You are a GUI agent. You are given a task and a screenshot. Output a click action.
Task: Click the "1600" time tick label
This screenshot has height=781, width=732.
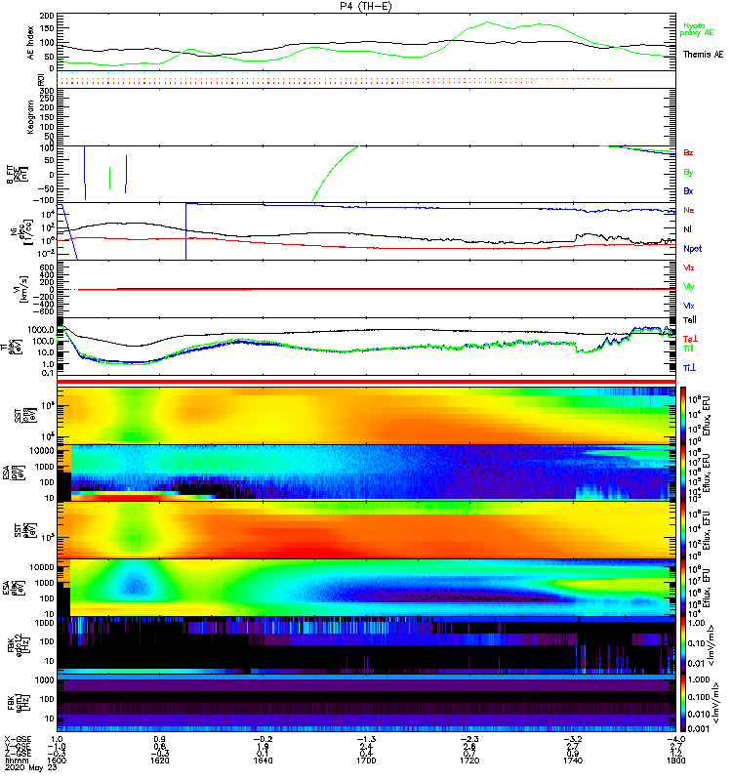pos(57,760)
